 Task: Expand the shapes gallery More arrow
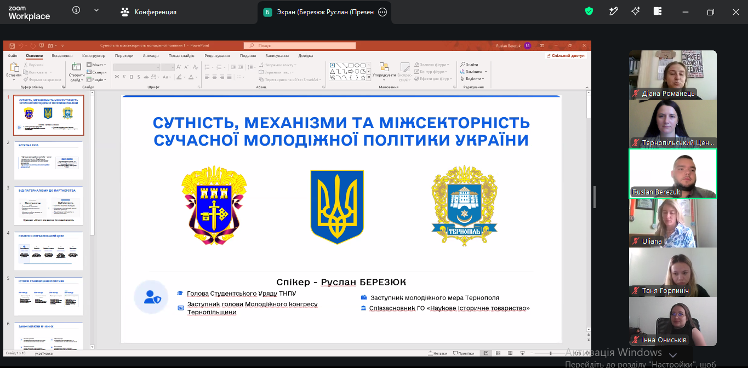pos(369,77)
